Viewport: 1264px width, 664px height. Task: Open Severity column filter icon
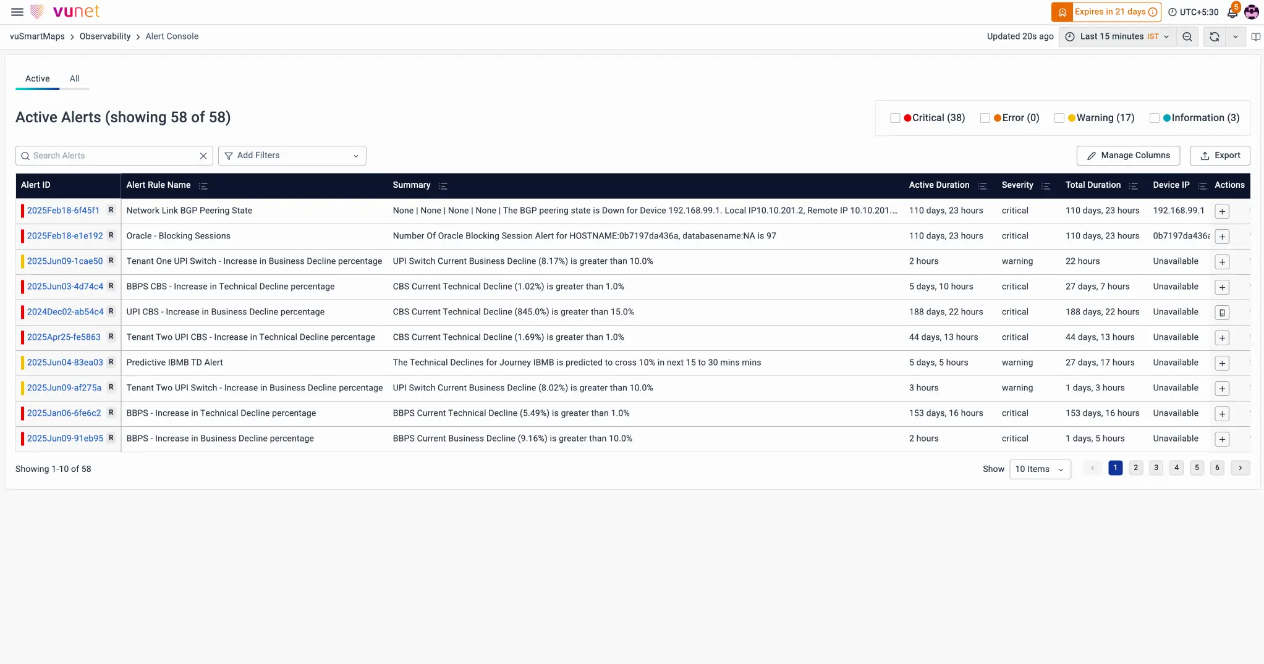[x=1045, y=186]
